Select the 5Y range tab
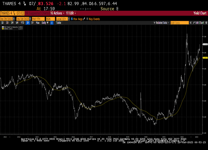208x150 pixels. pos(32,23)
